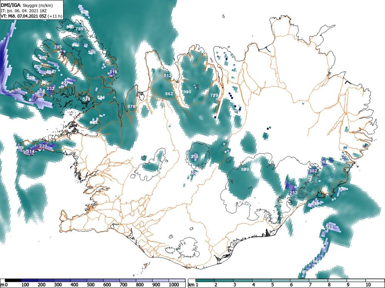
Task: Click the visibility value 990 on the map
Action: (x=187, y=92)
